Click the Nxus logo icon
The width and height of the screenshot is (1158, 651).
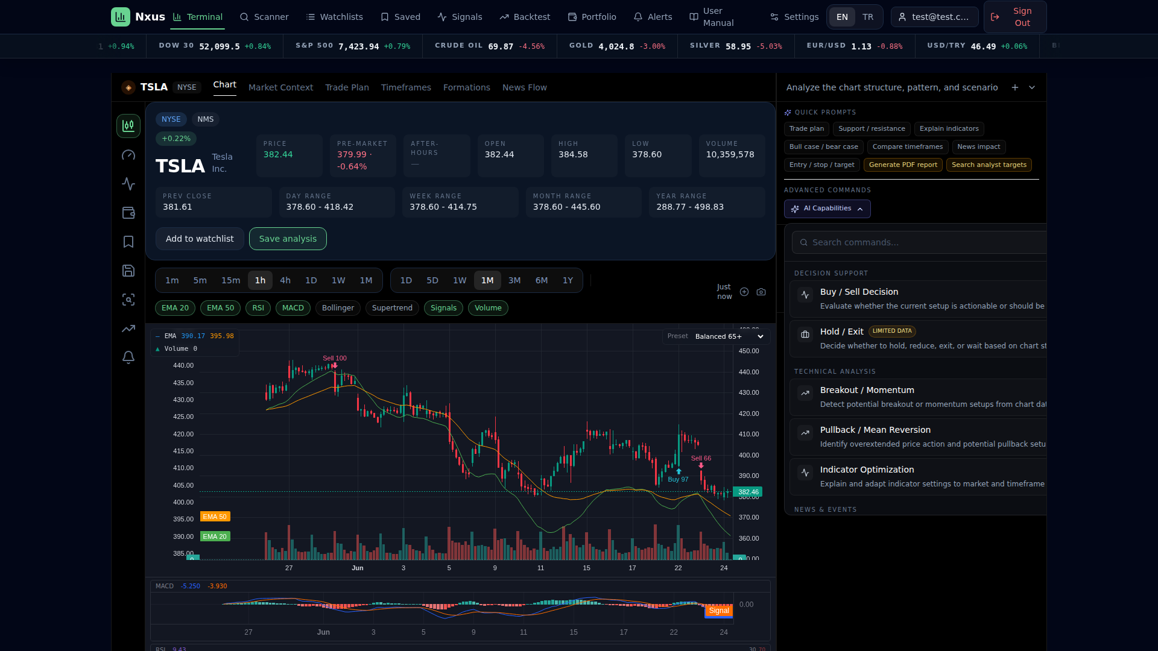(x=121, y=17)
